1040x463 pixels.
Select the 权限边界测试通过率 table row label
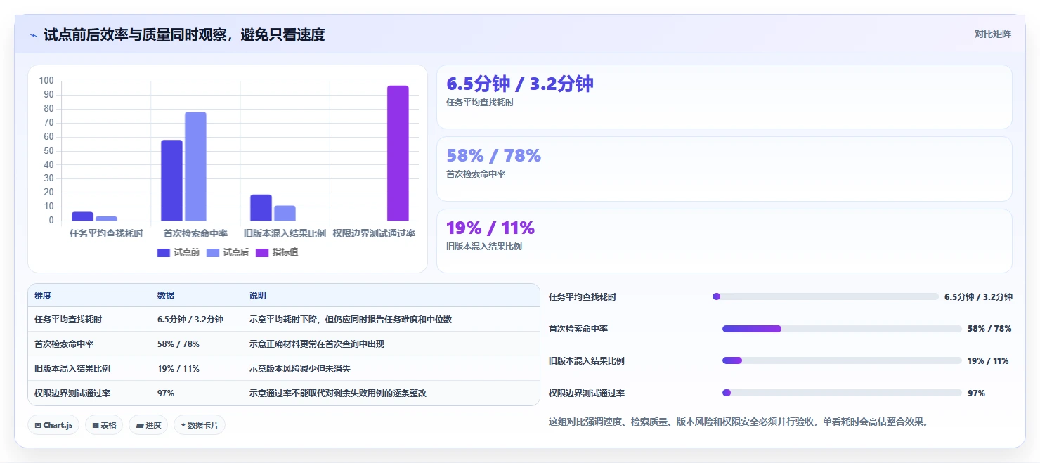coord(72,393)
